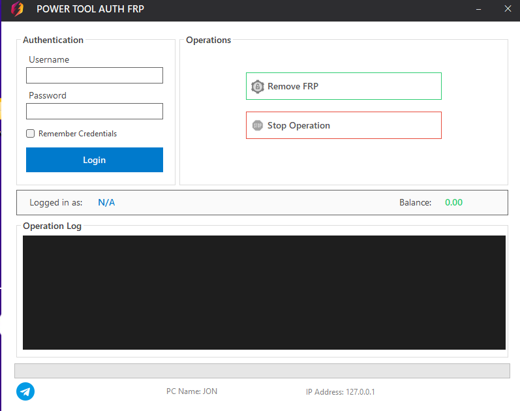
Task: Click the PC Name: JON label
Action: point(192,391)
